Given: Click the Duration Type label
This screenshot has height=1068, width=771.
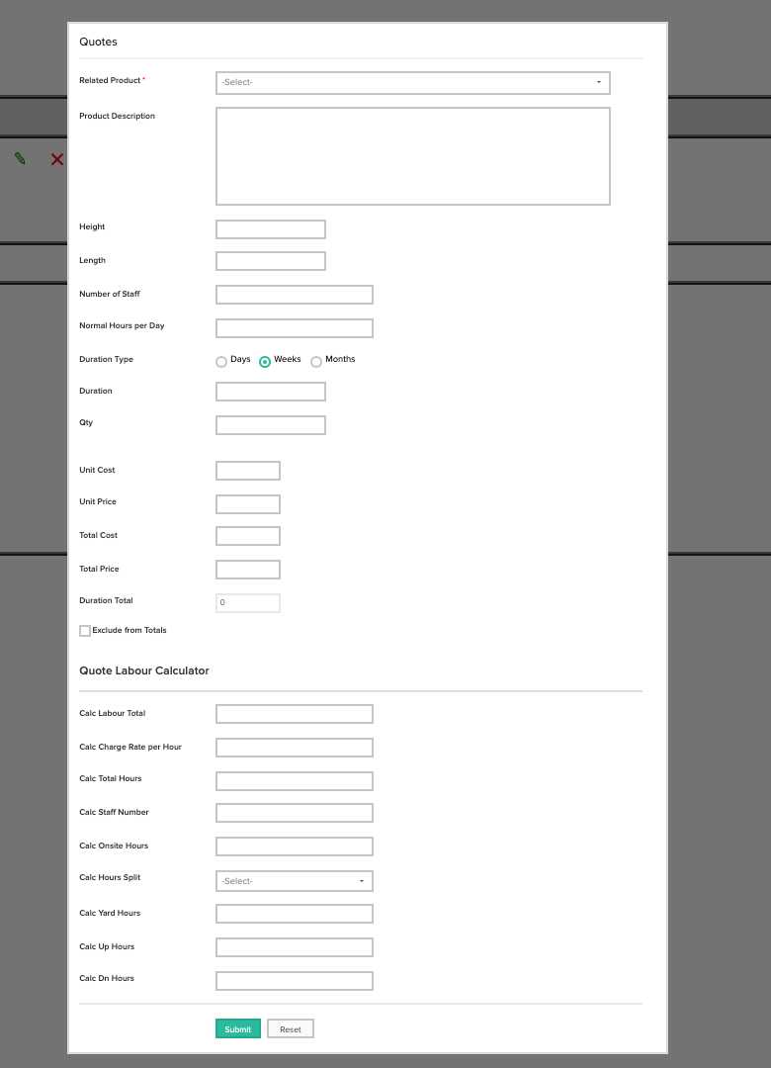Looking at the screenshot, I should (x=106, y=359).
